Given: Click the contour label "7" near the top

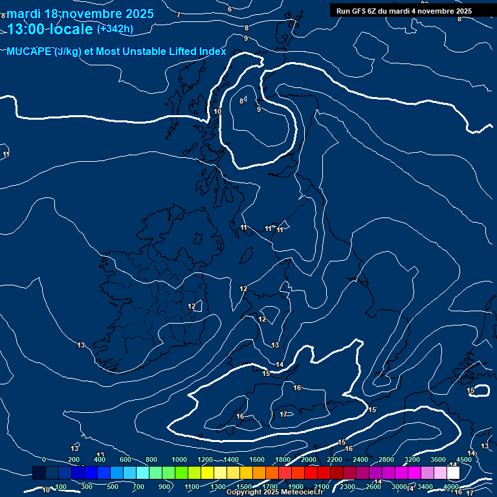Looking at the screenshot, I should click(x=179, y=15).
